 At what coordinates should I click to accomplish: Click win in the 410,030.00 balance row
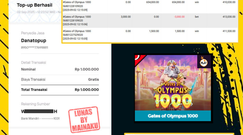coord(197,2)
